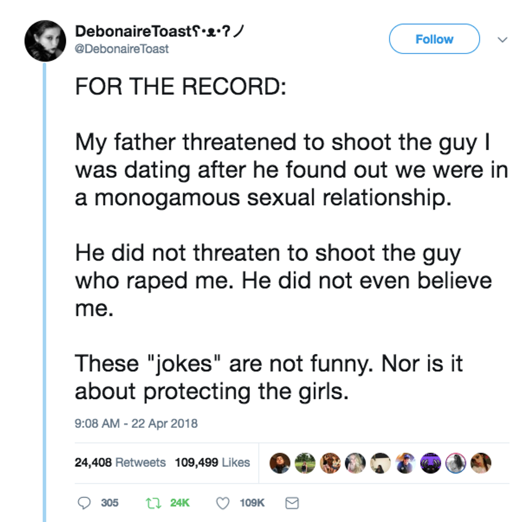
Task: Open the 9:08 AM - 22 Apr 2018 timestamp
Action: (136, 423)
